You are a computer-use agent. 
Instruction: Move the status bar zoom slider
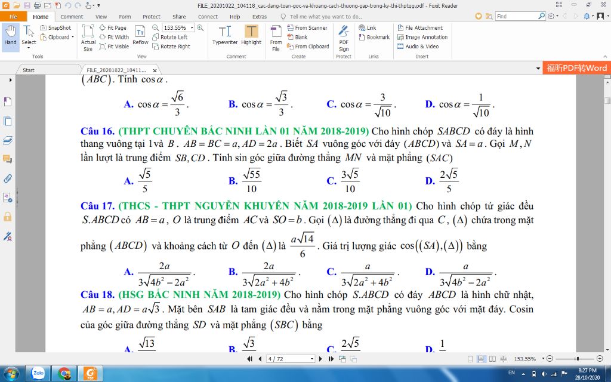[578, 359]
